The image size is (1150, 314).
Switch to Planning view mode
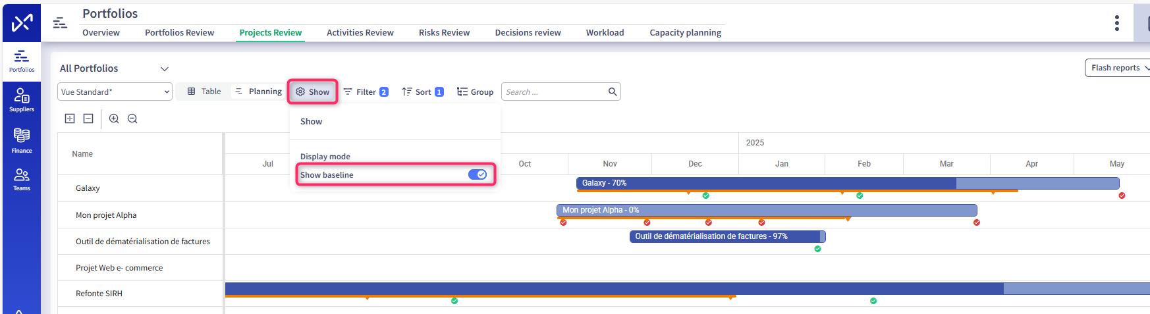click(x=258, y=92)
